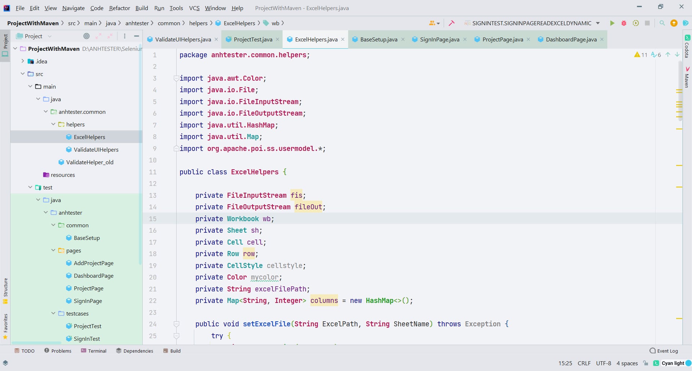Open the Terminal tool window
Image resolution: width=692 pixels, height=371 pixels.
[x=94, y=351]
